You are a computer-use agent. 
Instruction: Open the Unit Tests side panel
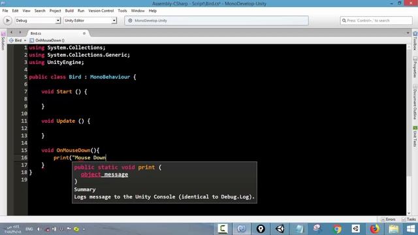coord(415,136)
